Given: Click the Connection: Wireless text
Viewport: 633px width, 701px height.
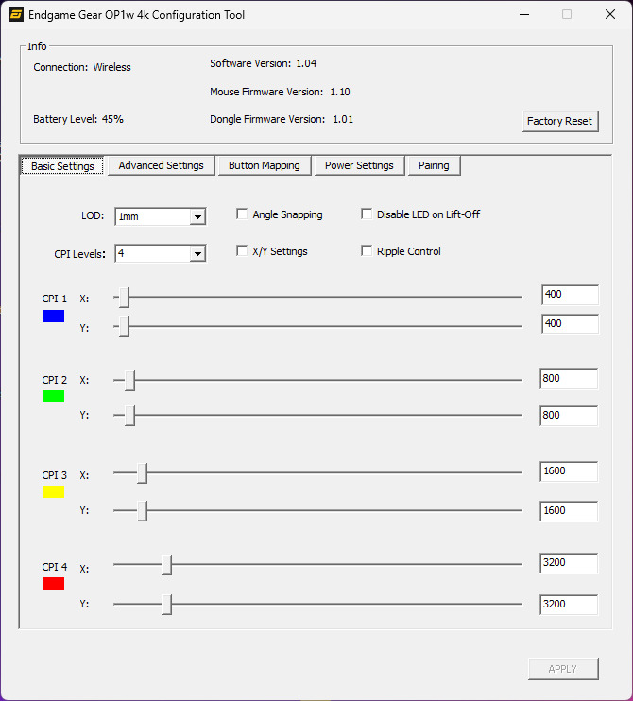Looking at the screenshot, I should pyautogui.click(x=82, y=67).
